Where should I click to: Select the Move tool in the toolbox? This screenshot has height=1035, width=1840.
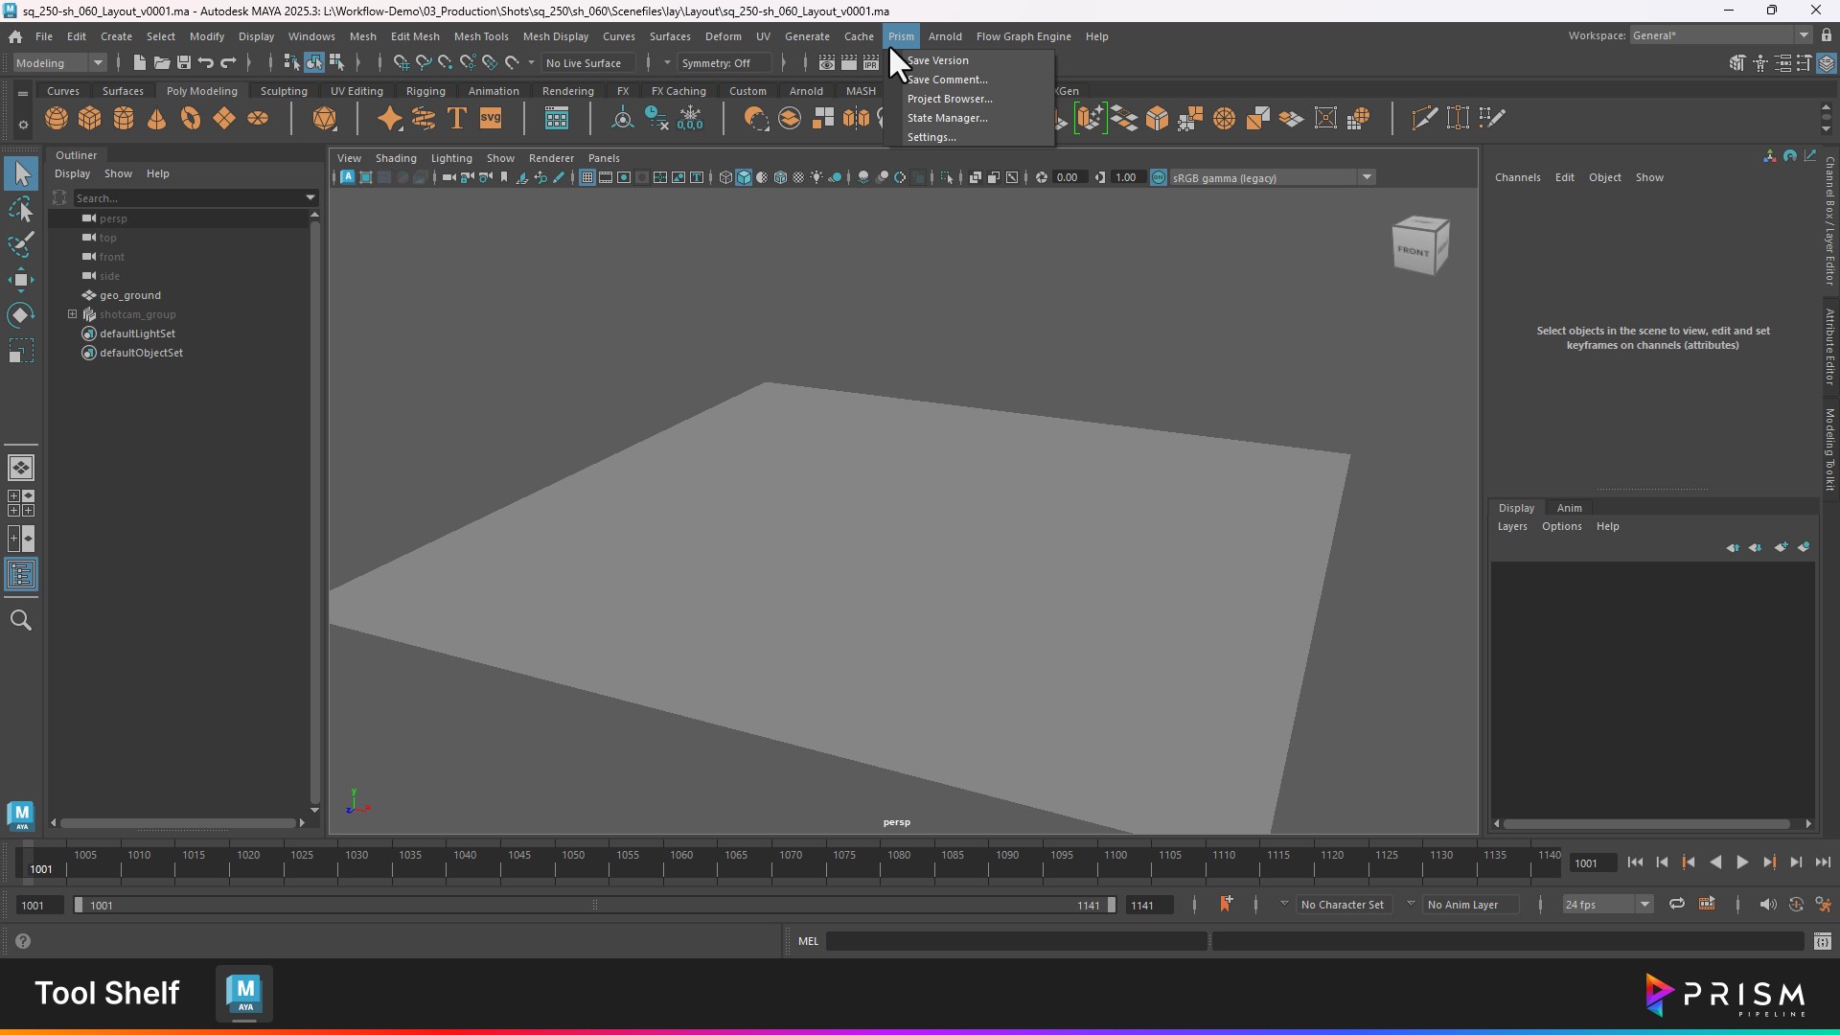[21, 281]
